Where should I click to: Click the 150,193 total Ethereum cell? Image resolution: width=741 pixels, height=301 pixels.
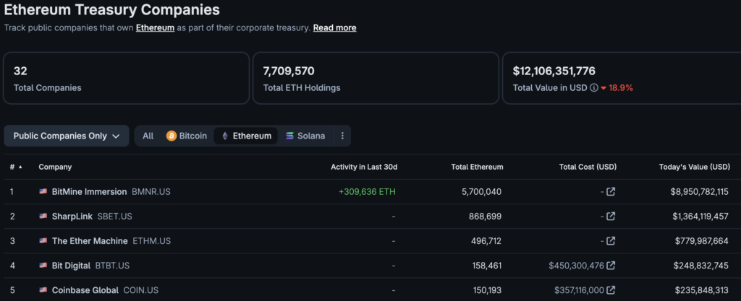pos(487,289)
